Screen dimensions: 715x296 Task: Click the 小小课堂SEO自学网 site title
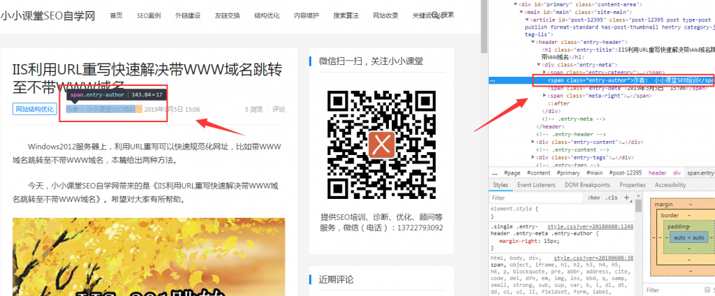coord(47,16)
